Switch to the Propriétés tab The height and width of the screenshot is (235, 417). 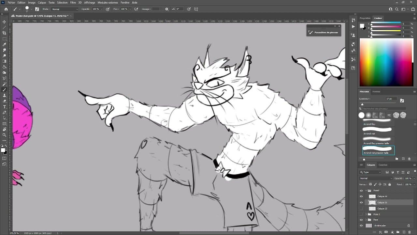tap(365, 18)
